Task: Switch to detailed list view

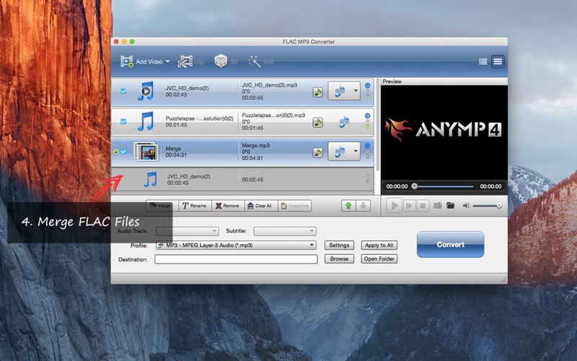Action: [498, 61]
